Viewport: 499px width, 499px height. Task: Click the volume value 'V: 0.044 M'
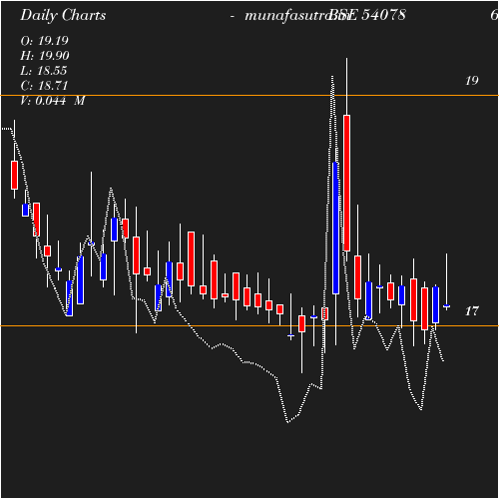pos(53,101)
